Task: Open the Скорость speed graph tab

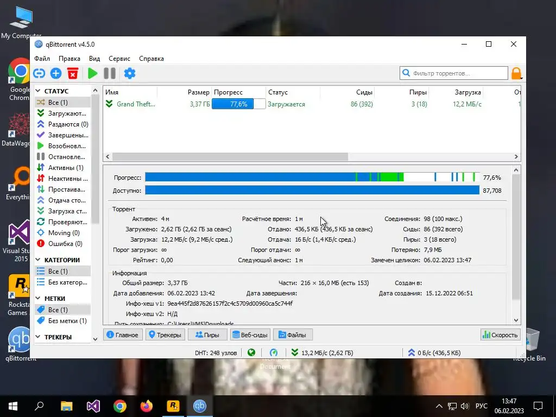Action: pos(500,334)
